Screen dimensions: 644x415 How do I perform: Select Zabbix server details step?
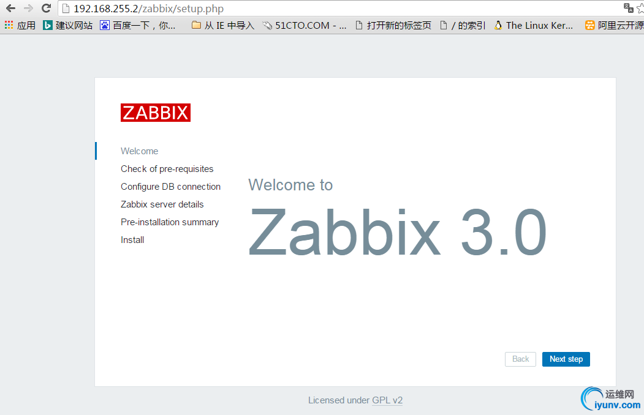click(162, 204)
